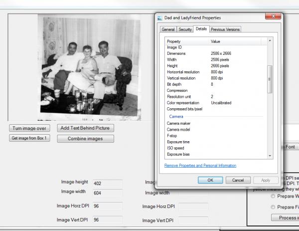This screenshot has height=231, width=299.
Task: Click the Image width field showing 604
Action: tap(108, 193)
